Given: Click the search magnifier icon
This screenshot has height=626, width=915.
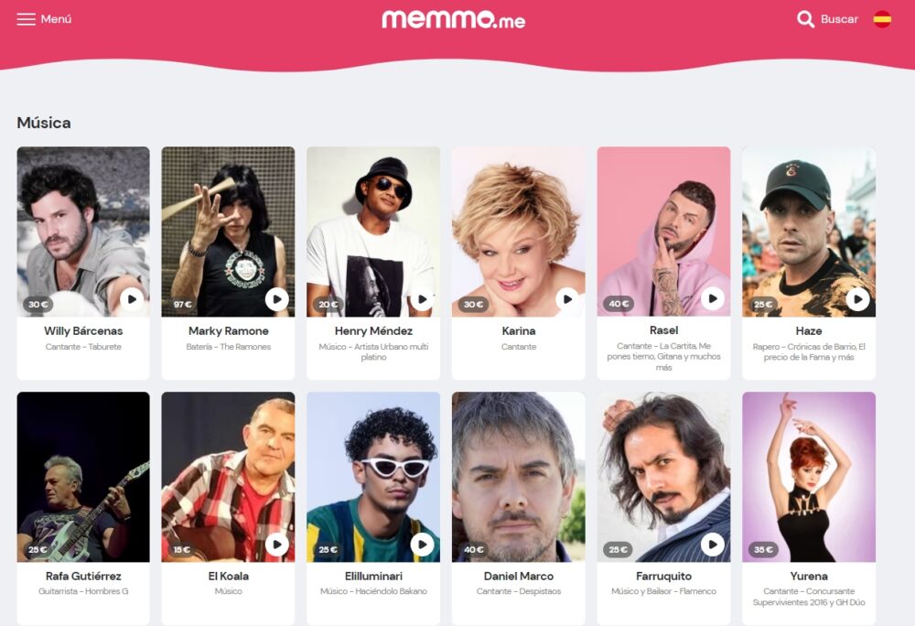Looking at the screenshot, I should click(x=805, y=19).
